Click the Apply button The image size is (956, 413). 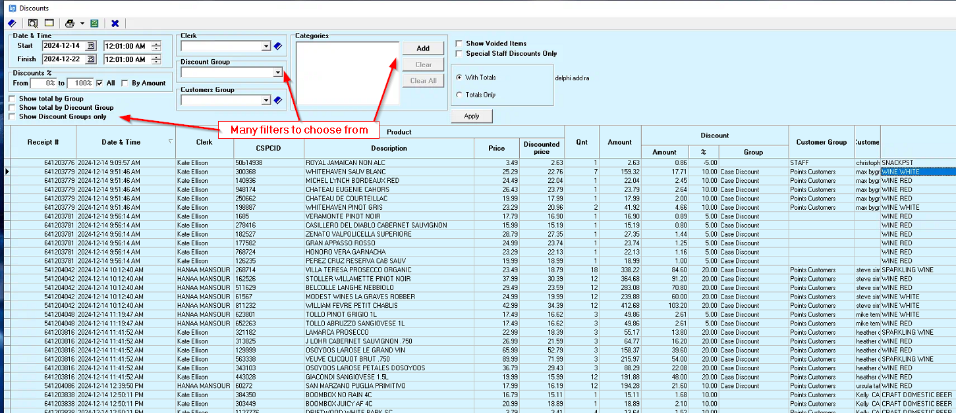[x=472, y=116]
